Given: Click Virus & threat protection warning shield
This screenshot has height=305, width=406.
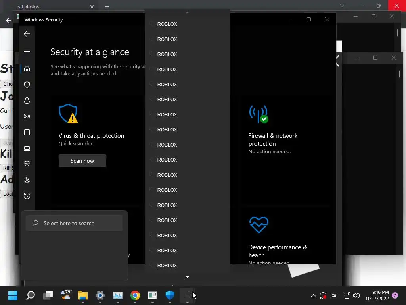Looking at the screenshot, I should [x=68, y=114].
